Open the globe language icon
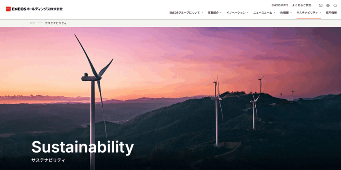This screenshot has height=170, width=341. click(328, 6)
